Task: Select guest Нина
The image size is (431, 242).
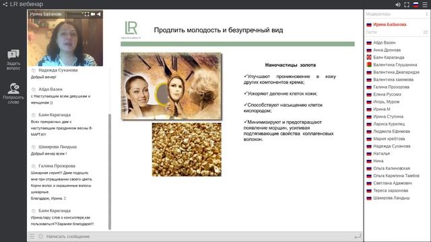Action: pos(378,161)
